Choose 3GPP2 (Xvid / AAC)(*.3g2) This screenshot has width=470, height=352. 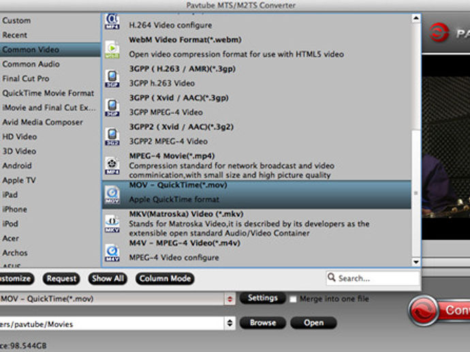(257, 134)
